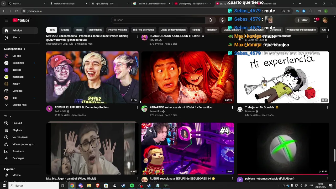Select the Todos filter chip

[52, 30]
